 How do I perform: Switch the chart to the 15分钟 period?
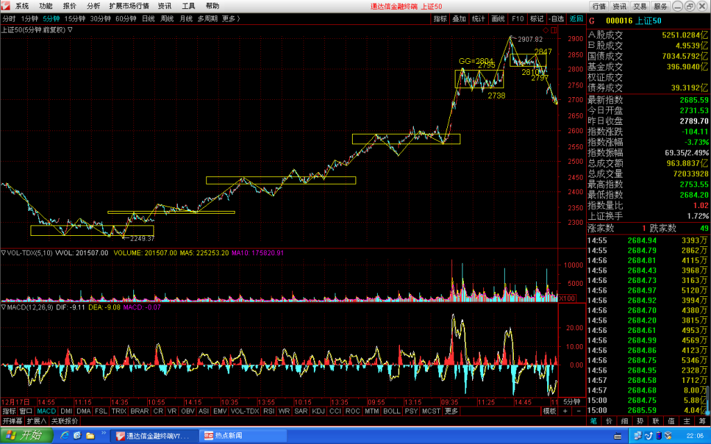pyautogui.click(x=75, y=19)
